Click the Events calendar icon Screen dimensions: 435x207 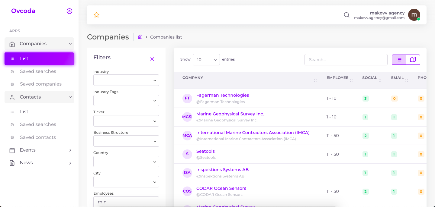tap(12, 150)
